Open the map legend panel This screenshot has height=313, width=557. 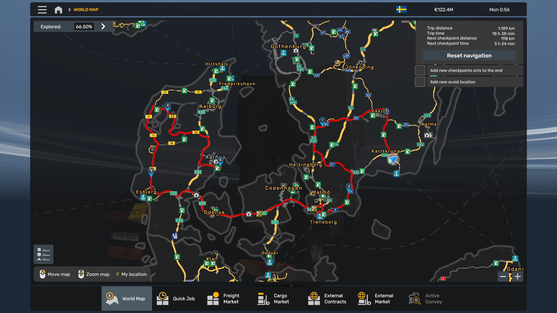pos(44,254)
